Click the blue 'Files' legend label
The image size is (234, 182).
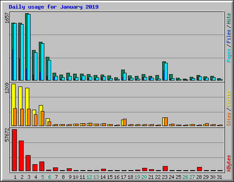tap(229, 36)
